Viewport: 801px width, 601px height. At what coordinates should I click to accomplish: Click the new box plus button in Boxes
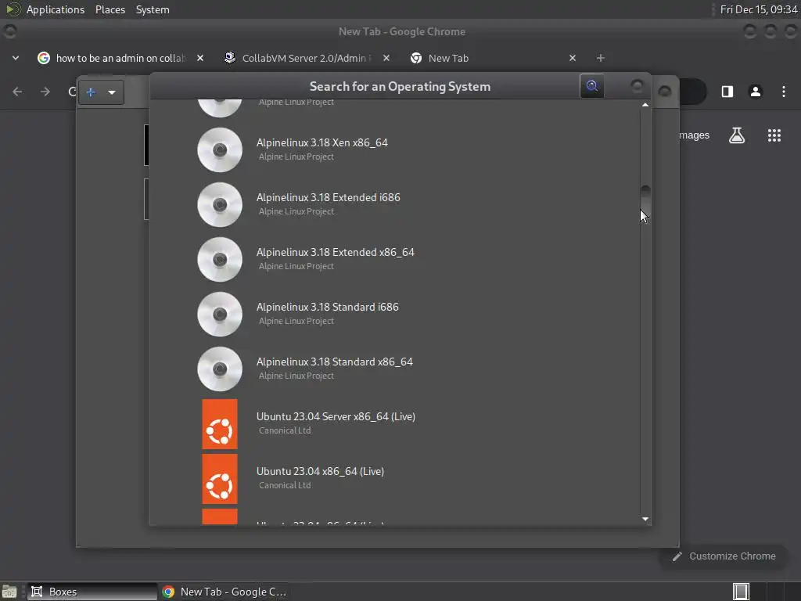click(91, 92)
